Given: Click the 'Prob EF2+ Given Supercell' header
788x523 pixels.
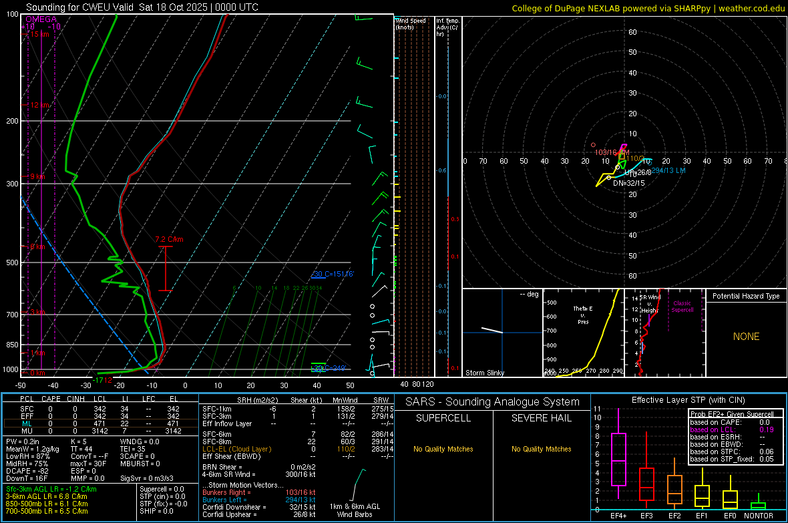Looking at the screenshot, I should click(x=732, y=414).
